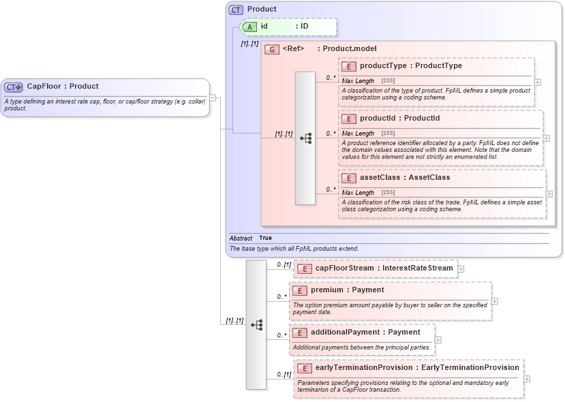Click the 'id : ID' attribute label

click(285, 27)
